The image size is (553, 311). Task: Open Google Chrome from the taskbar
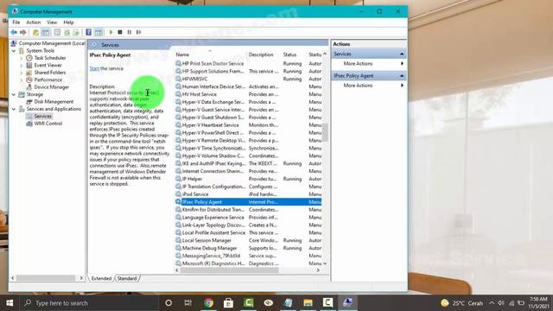click(208, 303)
